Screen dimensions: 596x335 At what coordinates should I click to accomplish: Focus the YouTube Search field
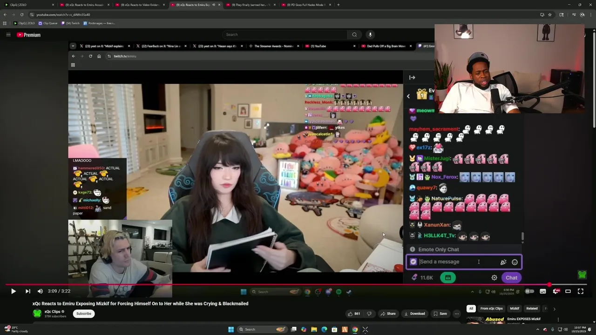[285, 34]
